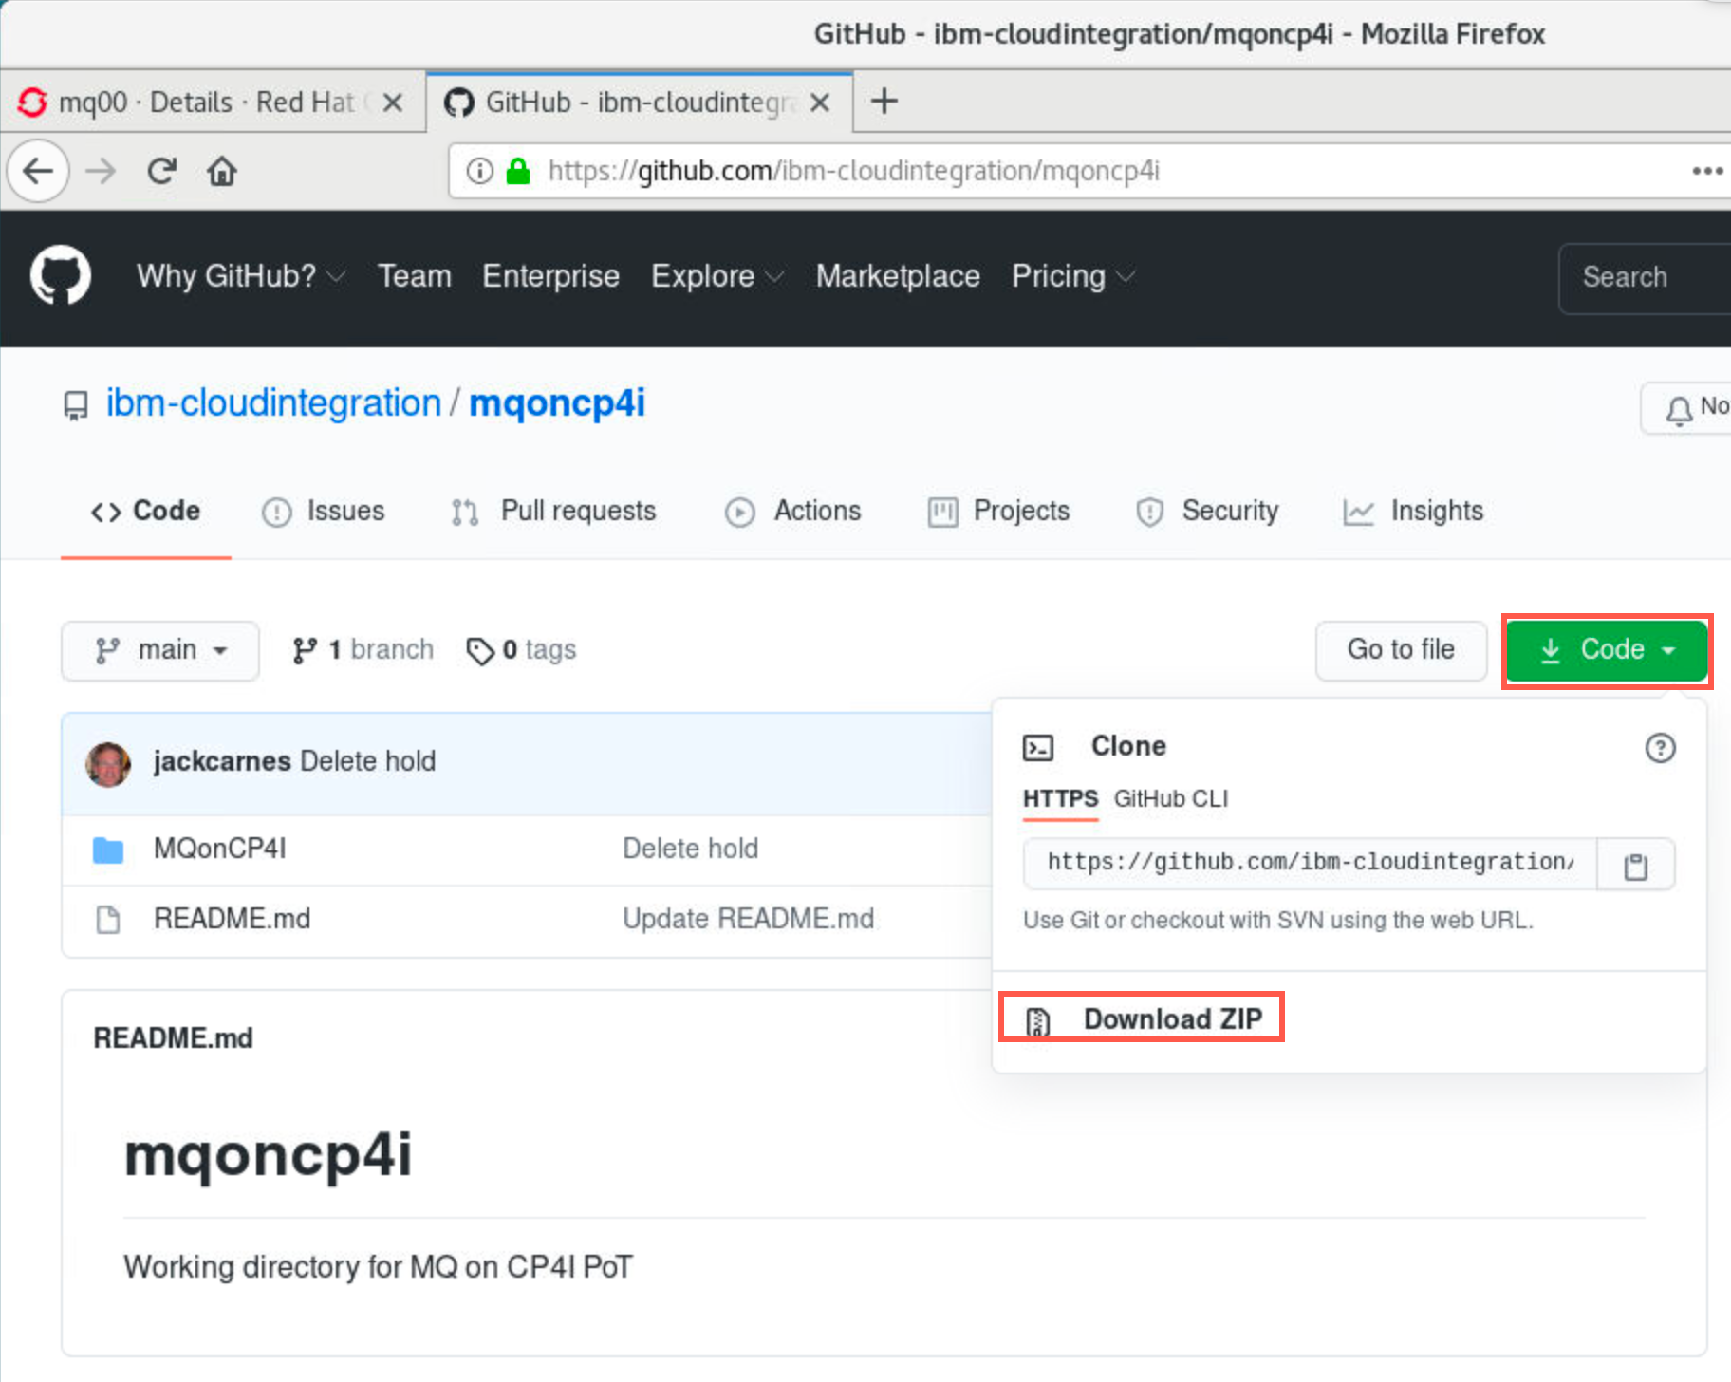Viewport: 1731px width, 1382px height.
Task: Close the mq00 Details Red Hat tab
Action: (392, 103)
